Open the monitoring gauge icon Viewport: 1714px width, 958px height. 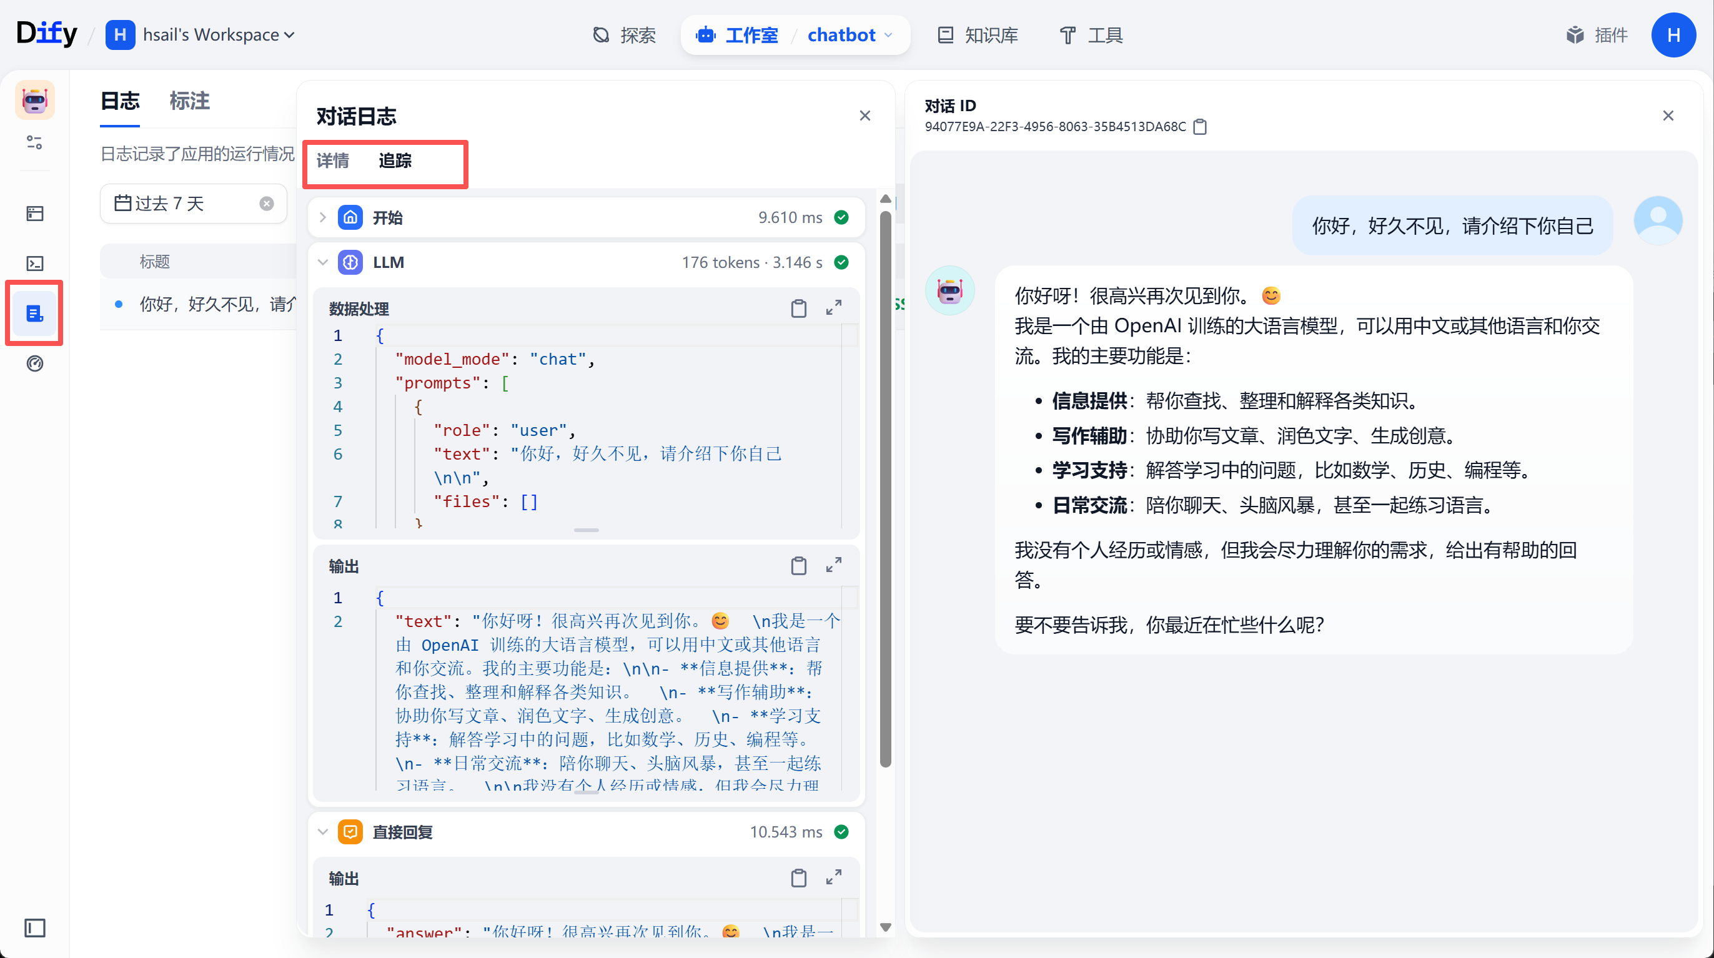34,363
